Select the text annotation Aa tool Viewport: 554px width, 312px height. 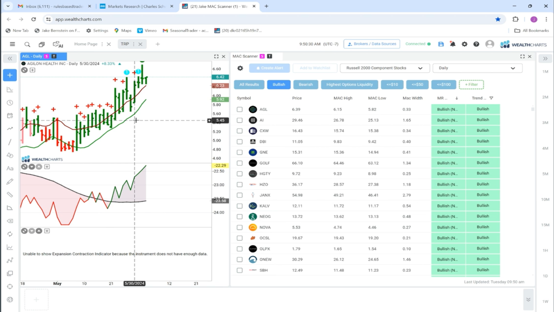10,168
